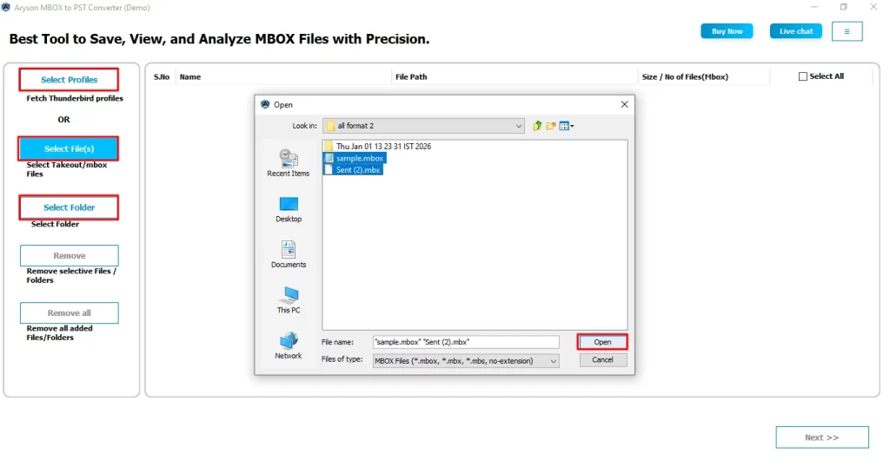The height and width of the screenshot is (473, 890).
Task: Create new folder icon in Open dialog
Action: tap(550, 126)
